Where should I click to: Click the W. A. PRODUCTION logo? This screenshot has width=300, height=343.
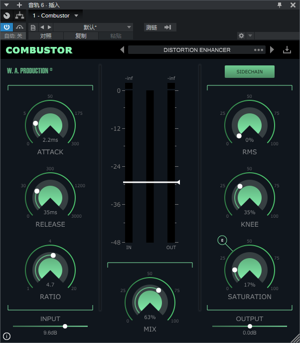[30, 71]
